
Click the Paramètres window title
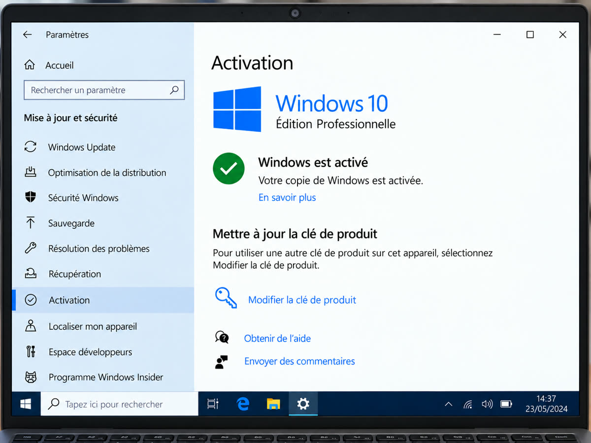pos(67,35)
